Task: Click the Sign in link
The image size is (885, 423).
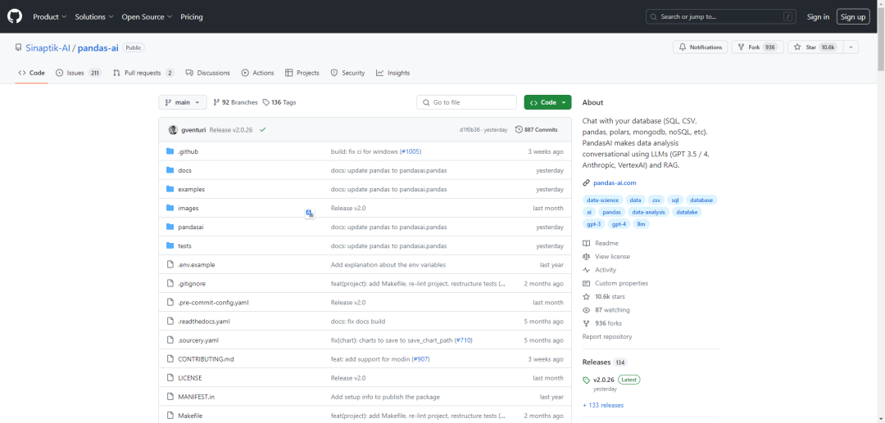Action: point(818,17)
